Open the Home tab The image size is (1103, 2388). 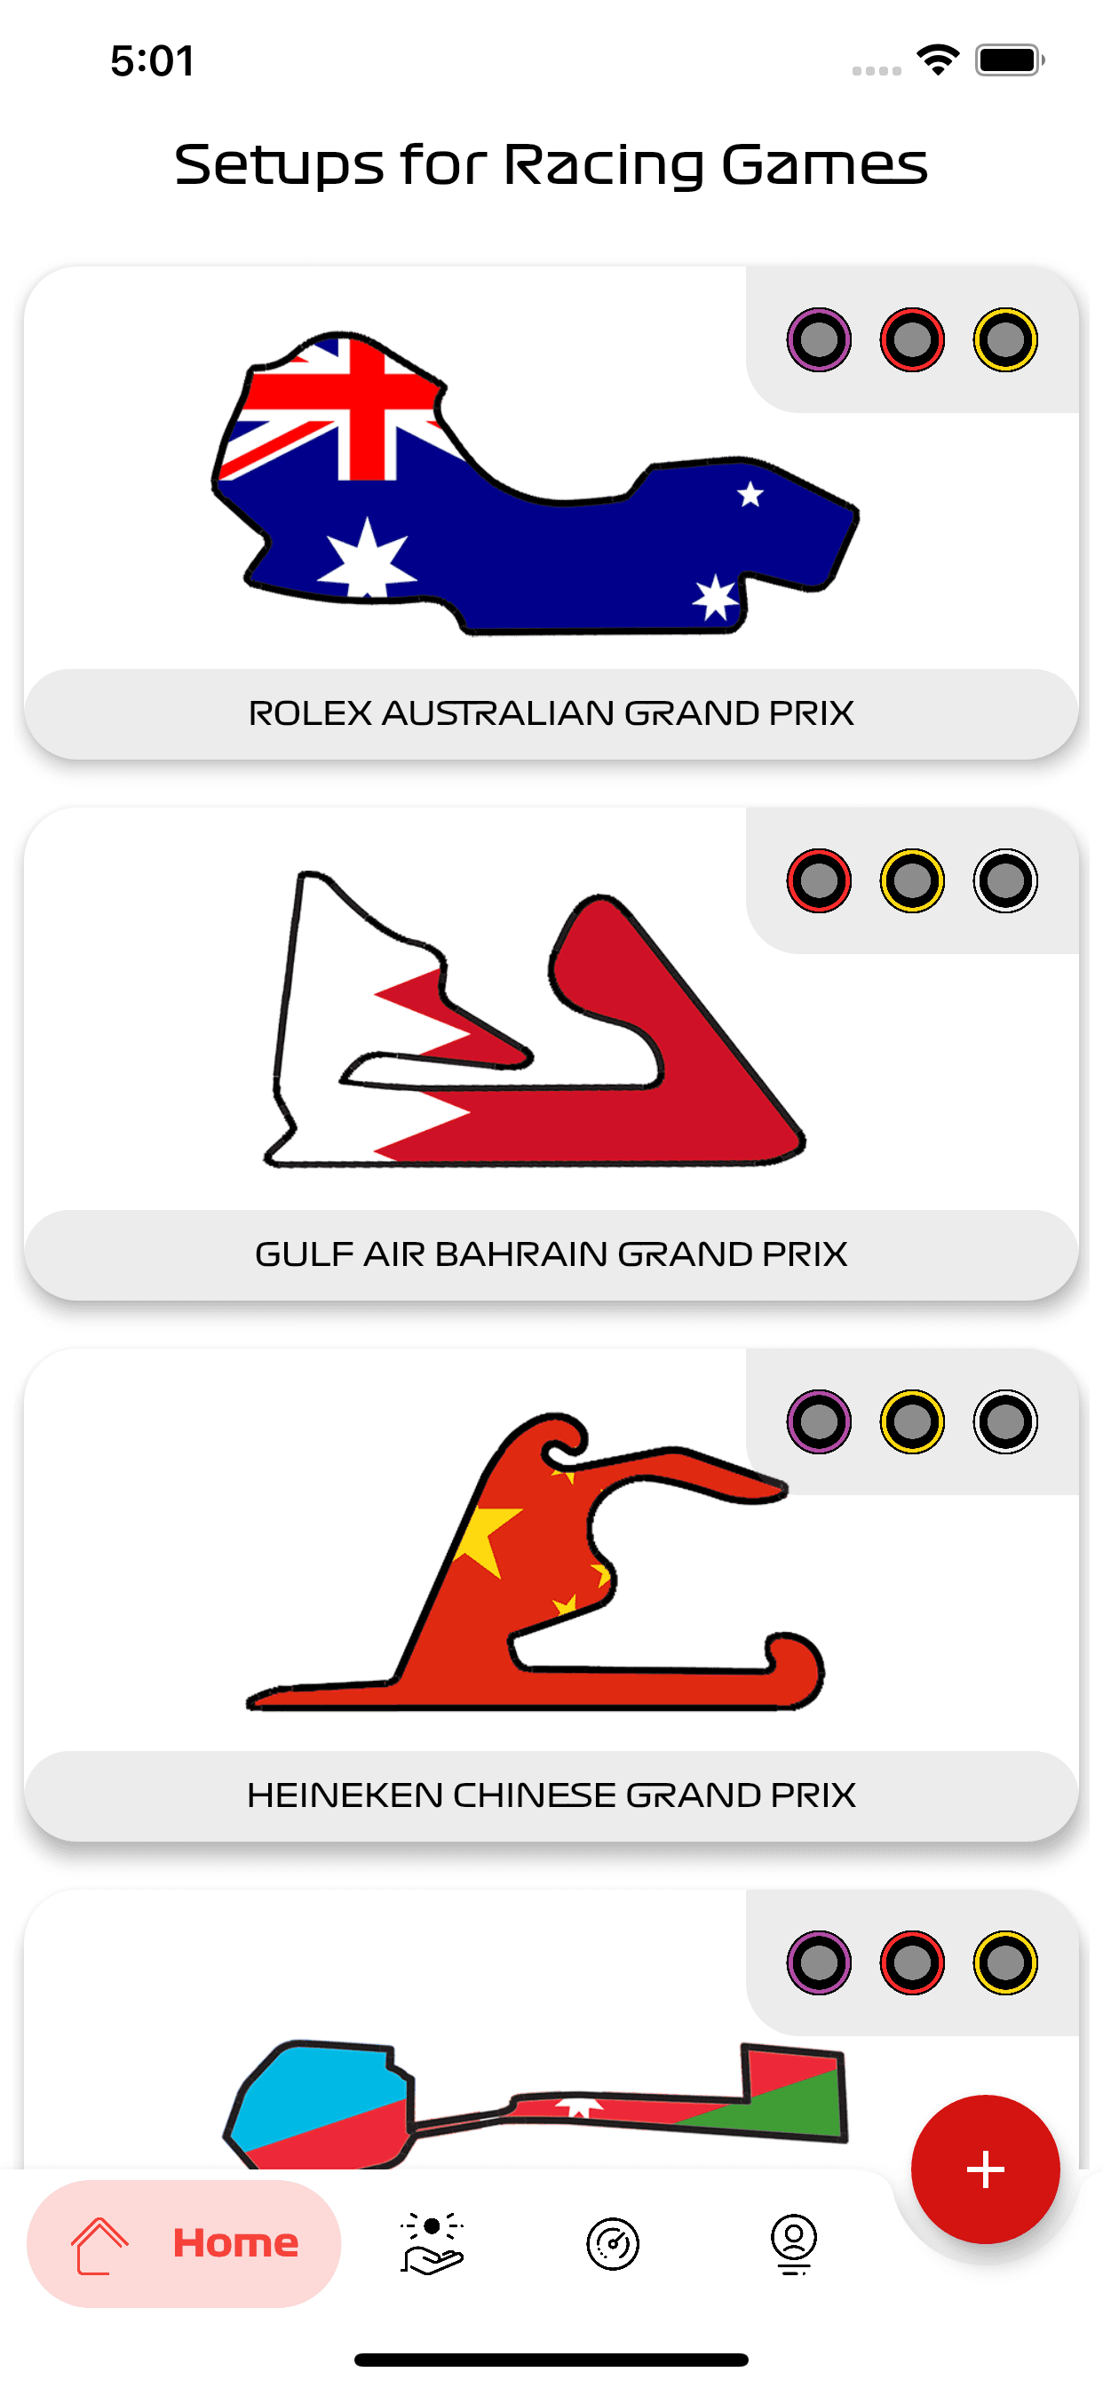click(184, 2243)
